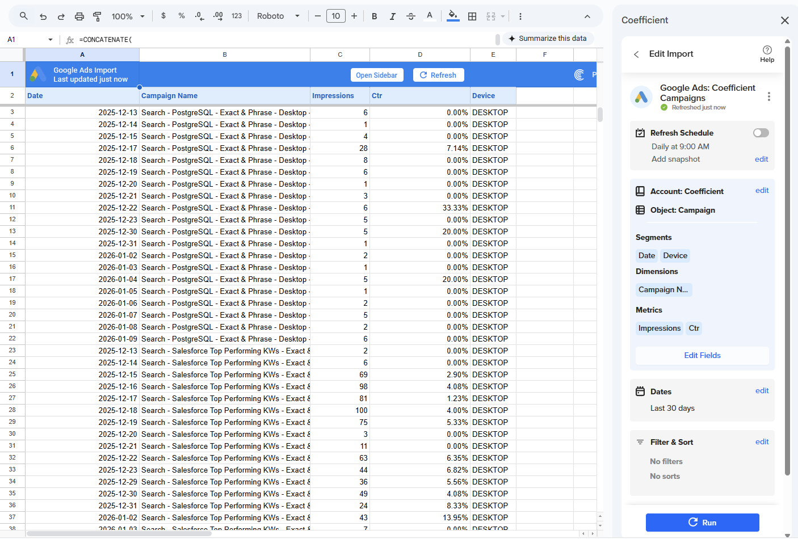Apply strikethrough formatting
The width and height of the screenshot is (798, 539).
point(411,16)
